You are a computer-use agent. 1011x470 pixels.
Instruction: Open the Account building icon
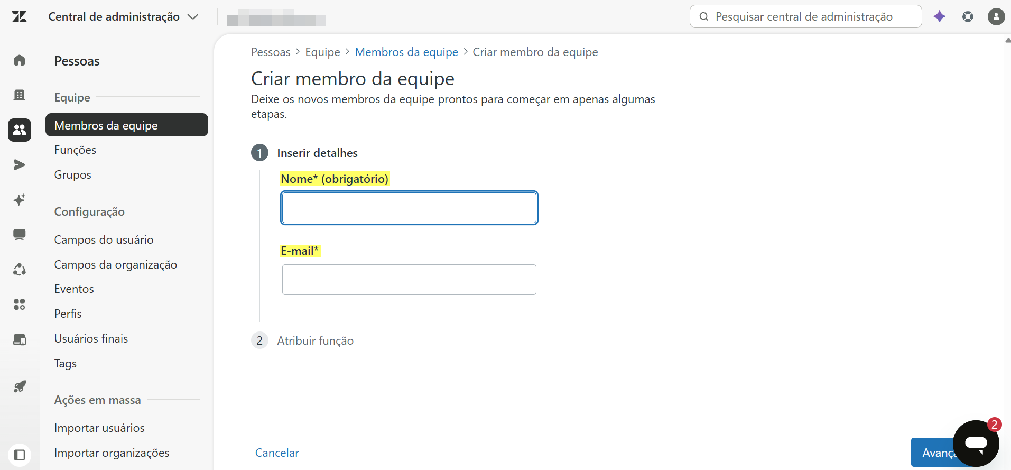(20, 95)
